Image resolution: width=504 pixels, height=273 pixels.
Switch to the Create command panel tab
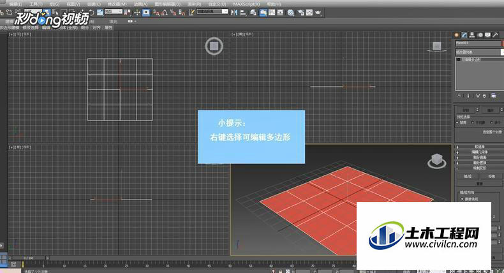[456, 34]
